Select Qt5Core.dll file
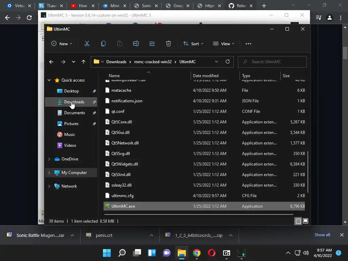Viewport: 348px width, 261px height. coord(121,122)
